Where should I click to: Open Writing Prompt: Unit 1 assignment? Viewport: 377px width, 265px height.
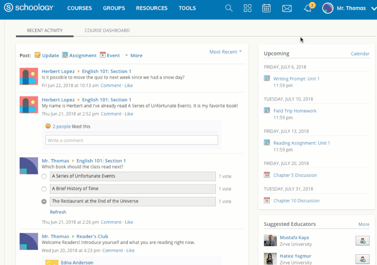(297, 79)
